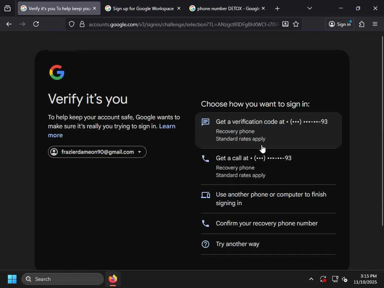
Task: Click the taskbar Search box
Action: (63, 279)
